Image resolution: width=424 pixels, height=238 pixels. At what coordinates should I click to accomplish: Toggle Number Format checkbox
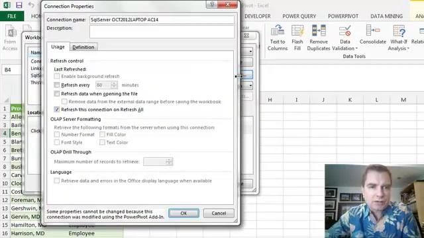coord(56,134)
